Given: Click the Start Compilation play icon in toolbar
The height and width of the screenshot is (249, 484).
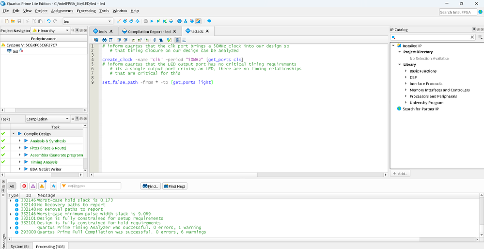Looking at the screenshot, I should [x=152, y=21].
